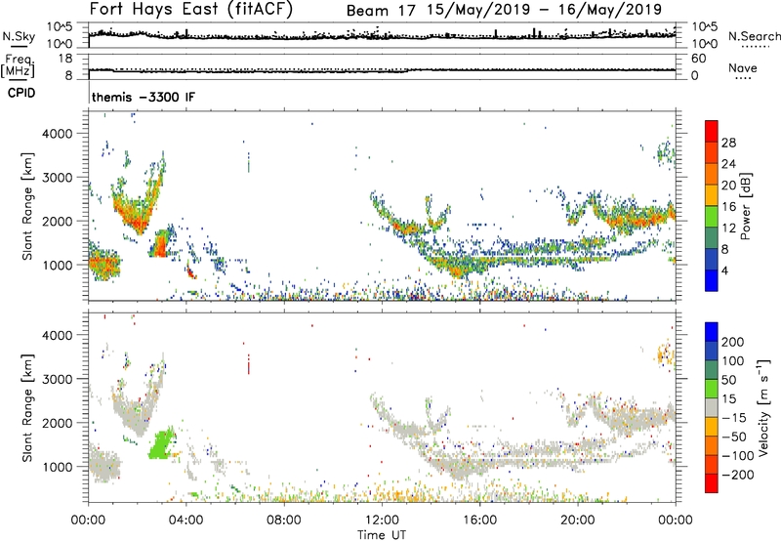Click the "08:00" time tick label
The height and width of the screenshot is (541, 781).
click(284, 520)
